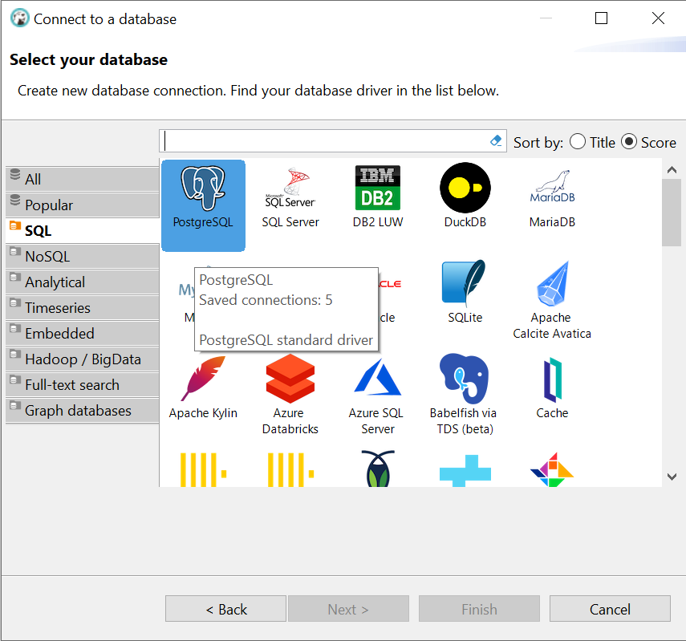Select the Azure Databricks driver

290,395
